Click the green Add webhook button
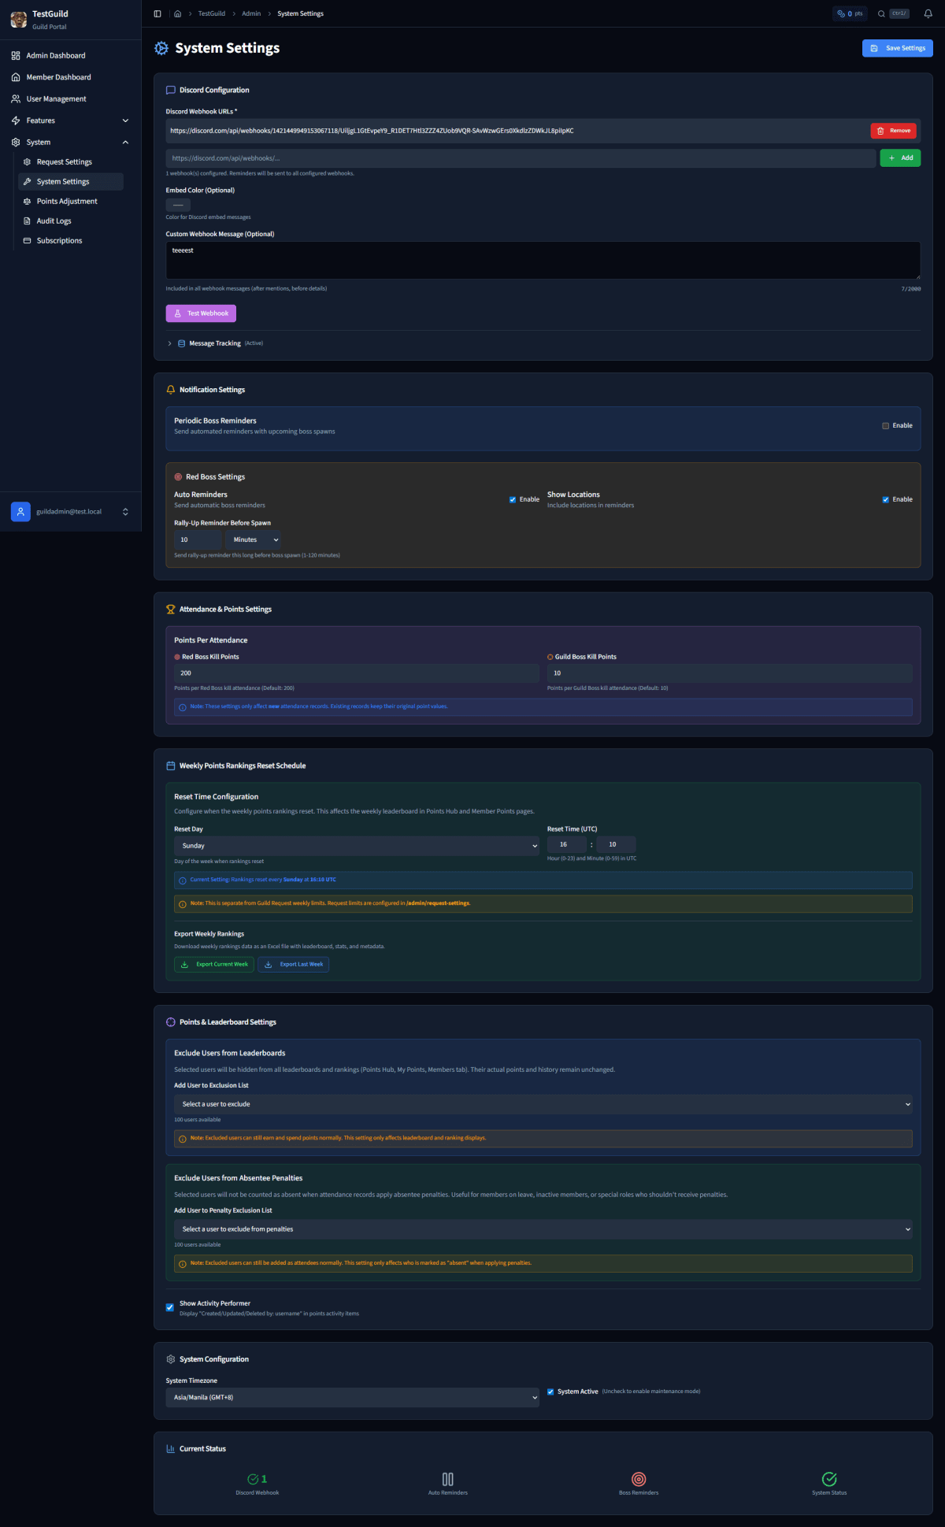The height and width of the screenshot is (1527, 945). (900, 158)
